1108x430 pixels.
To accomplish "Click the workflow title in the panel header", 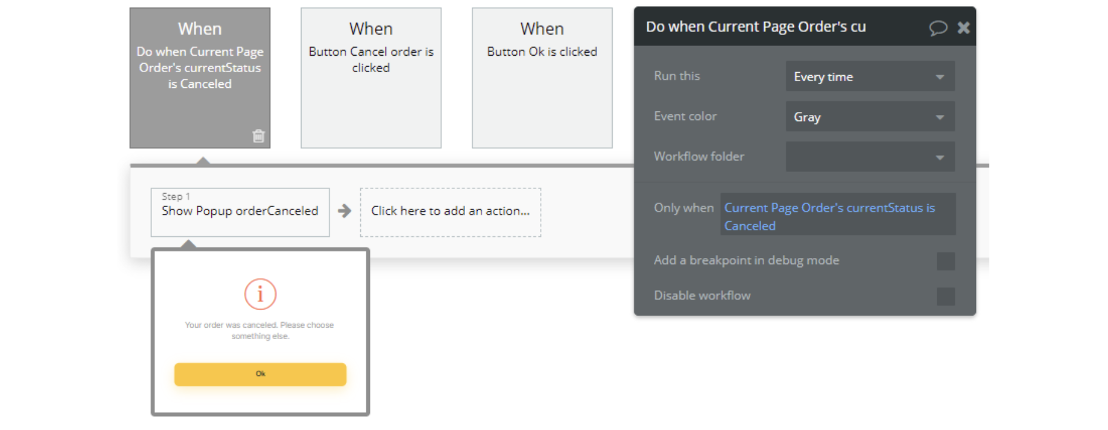I will (756, 27).
